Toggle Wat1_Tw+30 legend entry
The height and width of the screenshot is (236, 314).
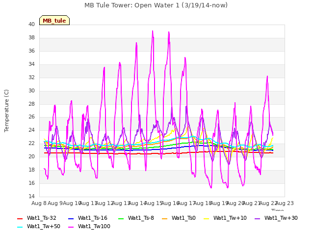click(x=276, y=218)
